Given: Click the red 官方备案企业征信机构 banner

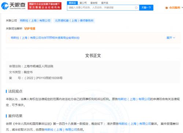Looking at the screenshot, I should [x=45, y=6].
